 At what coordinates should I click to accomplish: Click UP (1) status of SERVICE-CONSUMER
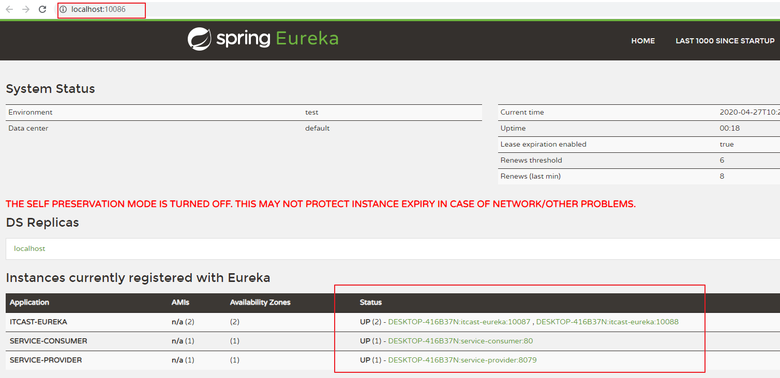click(x=370, y=341)
